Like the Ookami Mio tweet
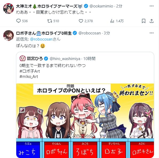Viewport: 159px width, 158px height. point(86,21)
